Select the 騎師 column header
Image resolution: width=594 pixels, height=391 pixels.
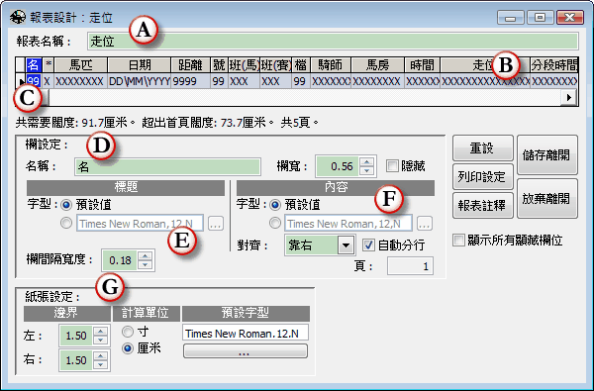331,65
